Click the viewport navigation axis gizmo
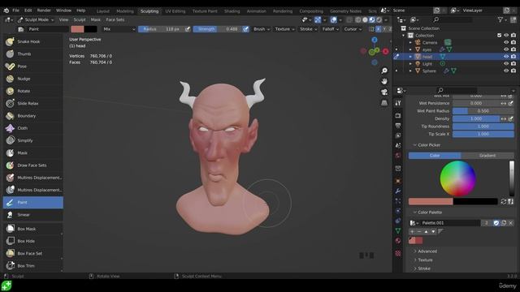Screen dimensions: 520x292 pyautogui.click(x=375, y=51)
